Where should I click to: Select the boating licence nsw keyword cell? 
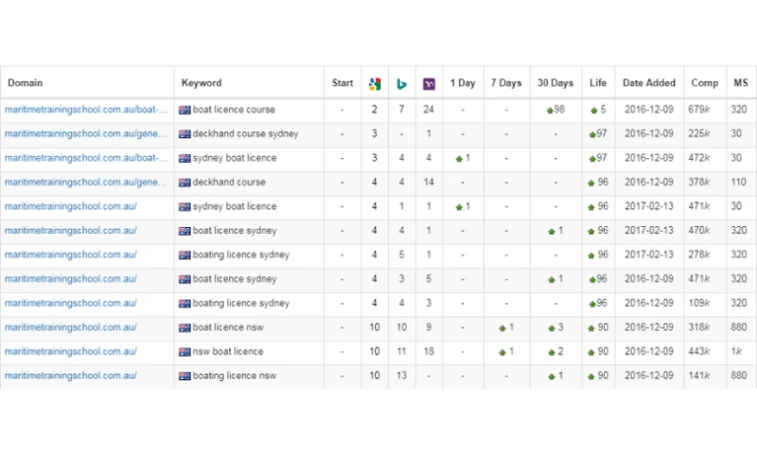coord(234,376)
